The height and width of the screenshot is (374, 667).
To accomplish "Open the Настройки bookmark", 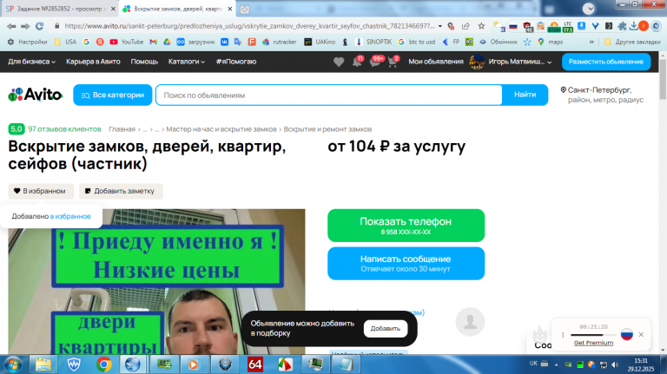I will tap(28, 42).
